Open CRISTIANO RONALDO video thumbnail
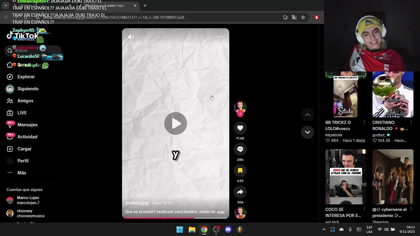This screenshot has width=420, height=236. click(x=393, y=94)
